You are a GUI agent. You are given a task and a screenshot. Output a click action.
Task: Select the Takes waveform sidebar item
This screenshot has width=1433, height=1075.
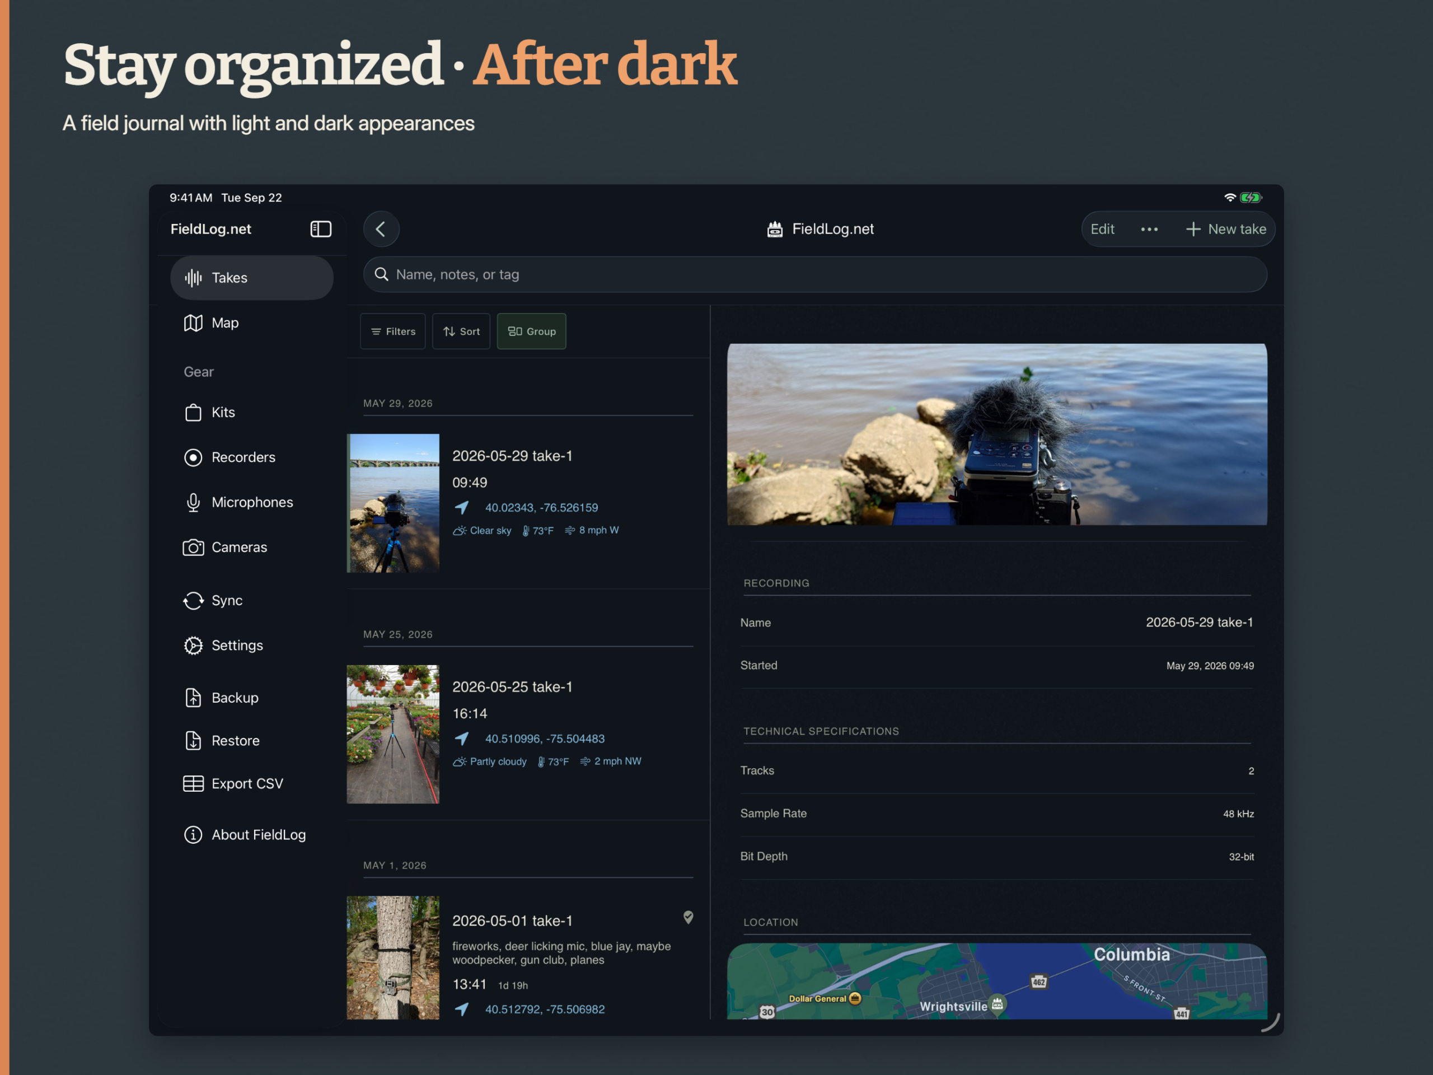coord(252,278)
